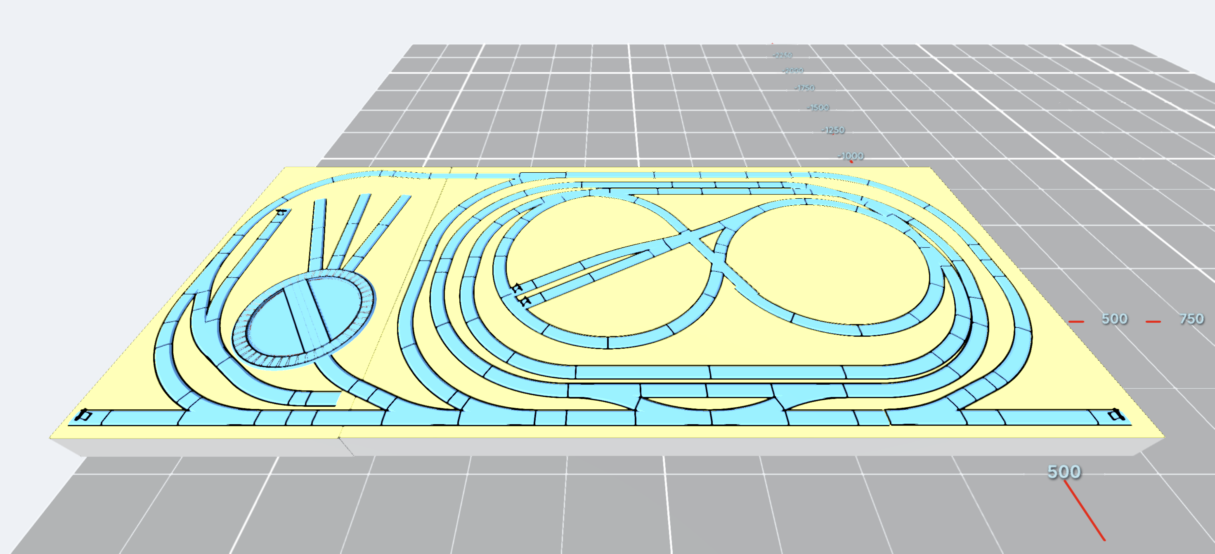
Task: Click the -1000 axis label behind the board
Action: pos(851,155)
